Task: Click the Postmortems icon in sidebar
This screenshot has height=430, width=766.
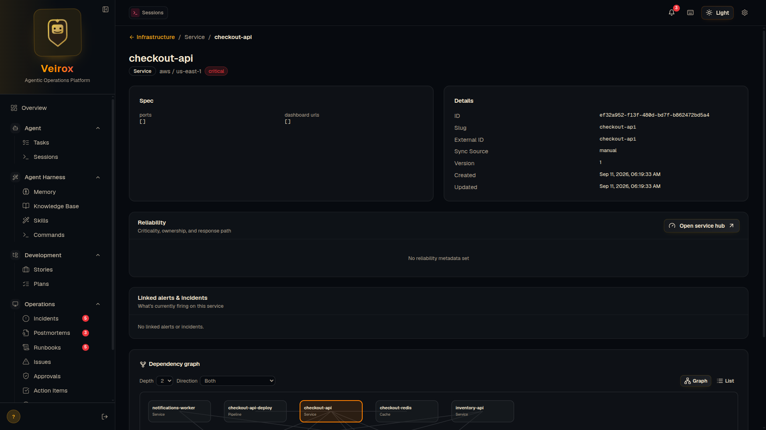Action: click(x=26, y=333)
